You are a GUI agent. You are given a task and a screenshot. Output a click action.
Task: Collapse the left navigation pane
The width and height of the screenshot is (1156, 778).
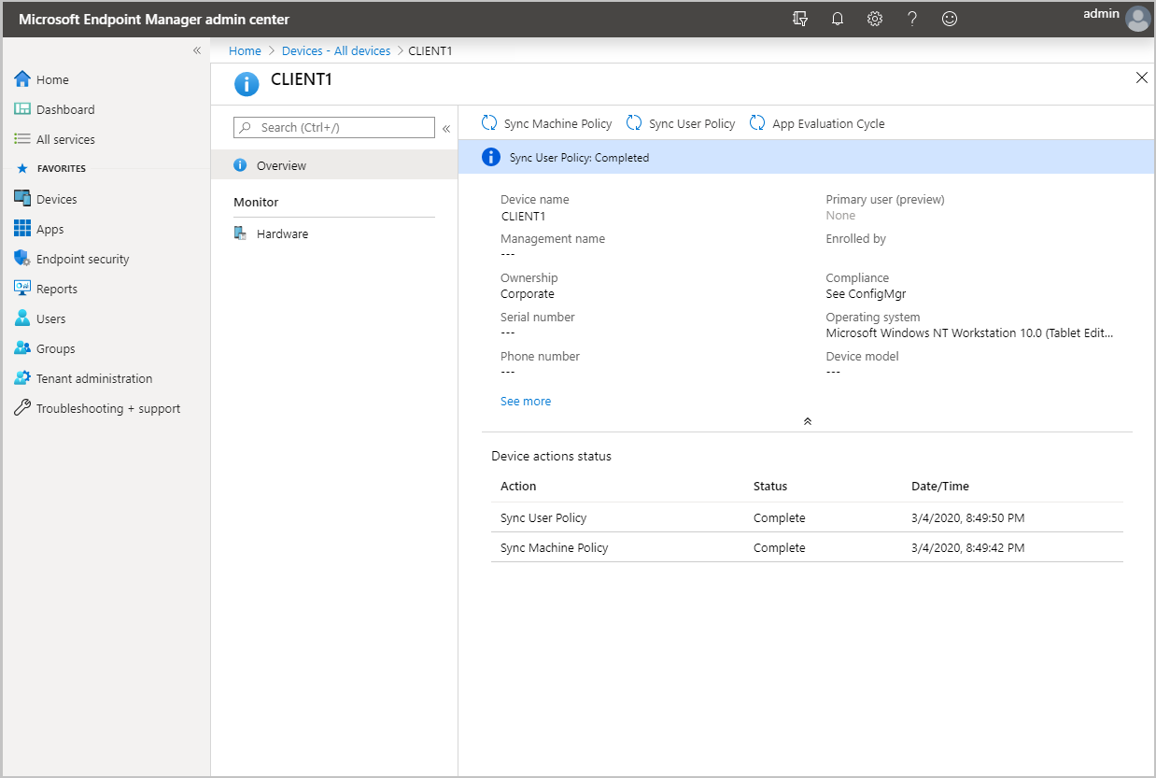196,50
